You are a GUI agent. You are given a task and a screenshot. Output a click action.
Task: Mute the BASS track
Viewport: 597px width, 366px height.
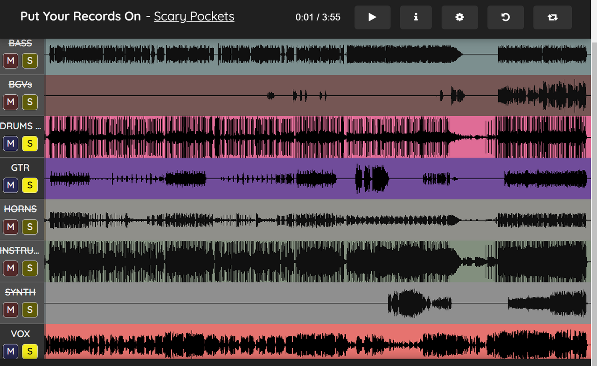click(x=11, y=61)
